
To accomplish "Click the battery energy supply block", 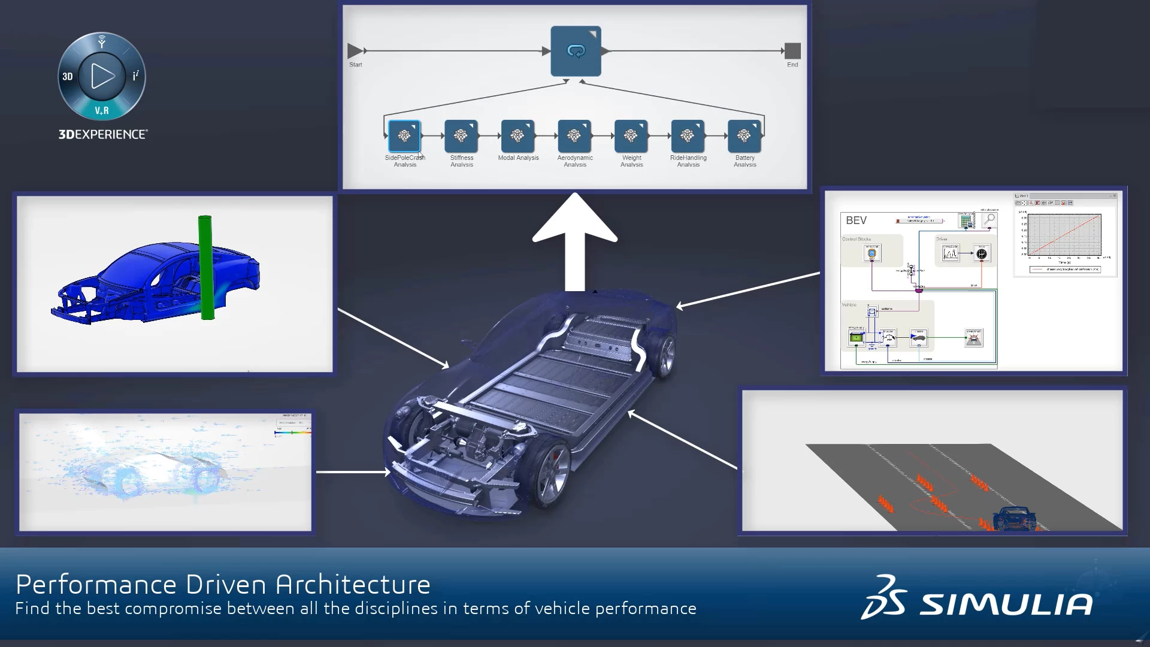I will point(857,338).
